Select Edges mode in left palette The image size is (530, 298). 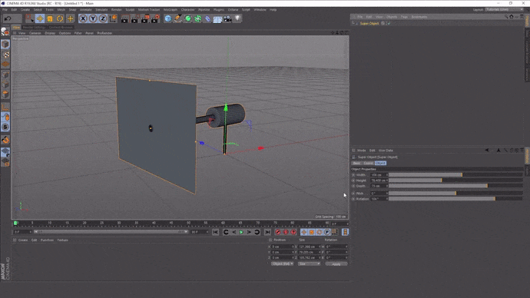point(5,84)
